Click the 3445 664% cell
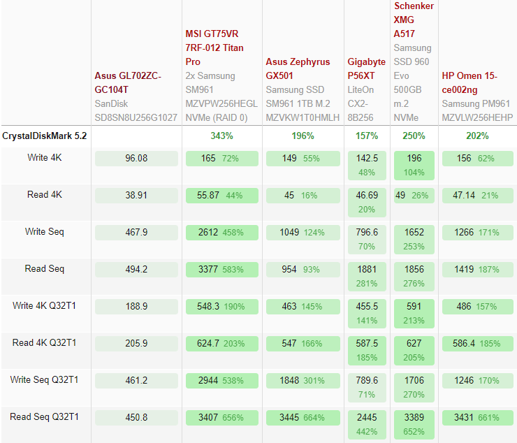 click(303, 417)
